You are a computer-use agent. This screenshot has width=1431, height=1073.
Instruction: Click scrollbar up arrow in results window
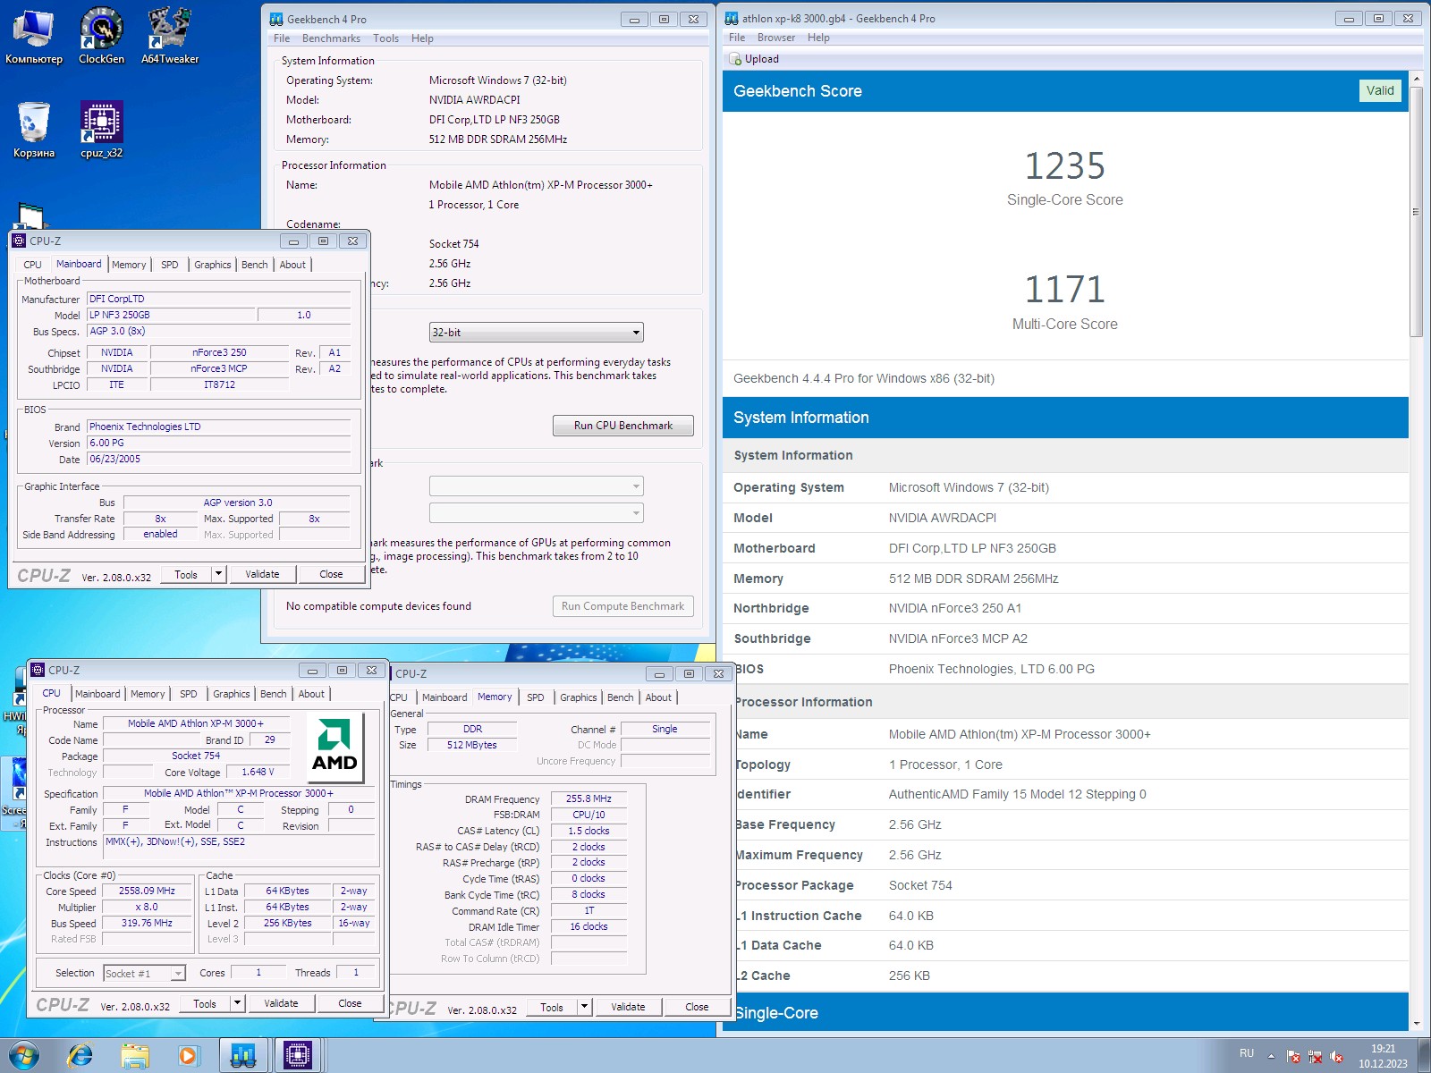[x=1416, y=80]
